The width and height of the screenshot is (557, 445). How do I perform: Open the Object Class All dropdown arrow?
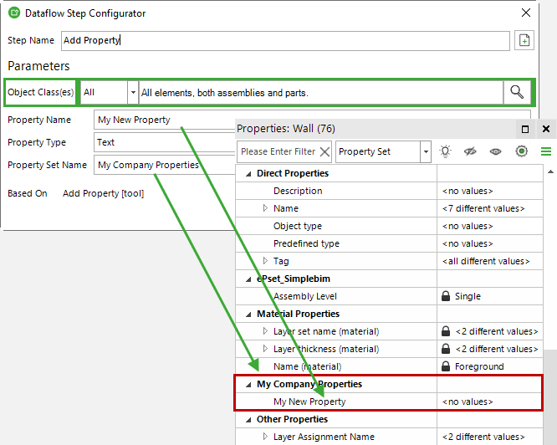click(133, 92)
